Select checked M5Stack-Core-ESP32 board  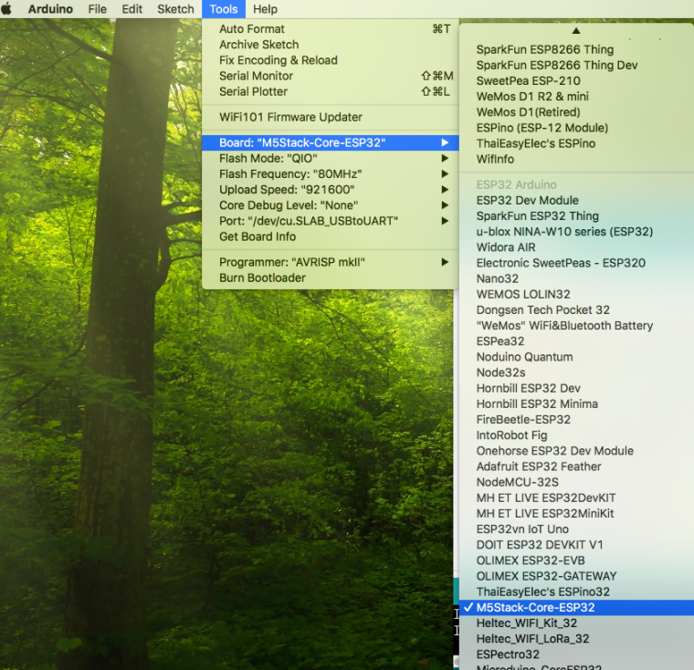pos(577,608)
